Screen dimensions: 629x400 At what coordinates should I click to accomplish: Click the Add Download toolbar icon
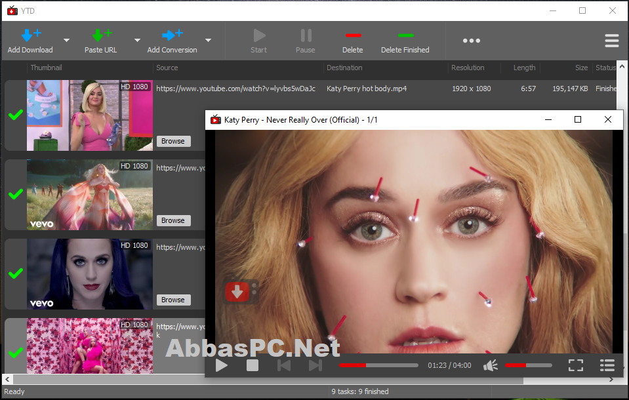tap(30, 35)
